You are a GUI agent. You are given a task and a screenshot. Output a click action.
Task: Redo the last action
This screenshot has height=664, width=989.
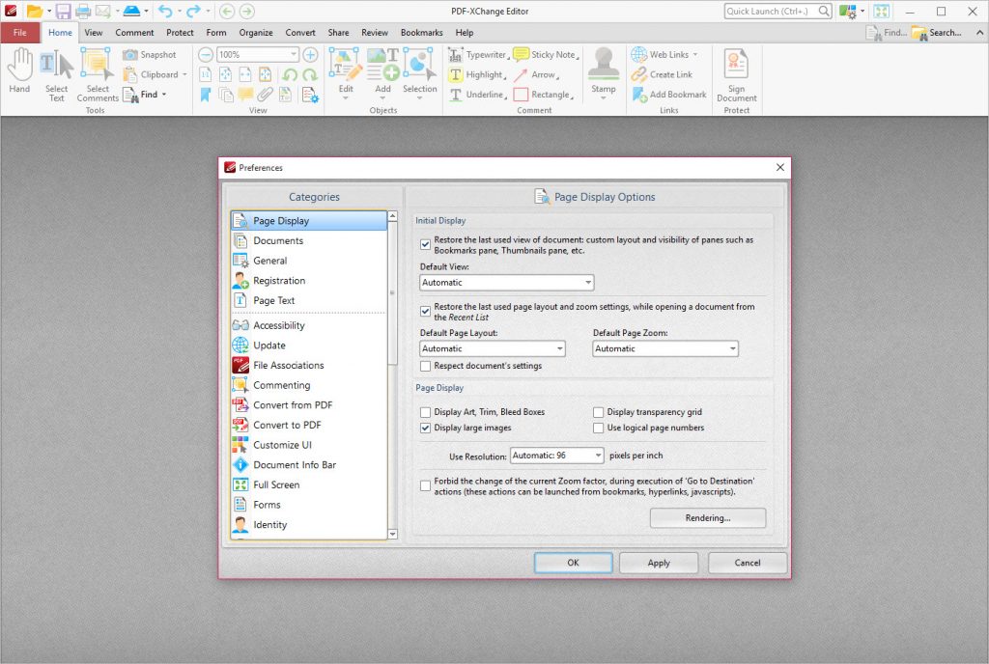coord(193,11)
